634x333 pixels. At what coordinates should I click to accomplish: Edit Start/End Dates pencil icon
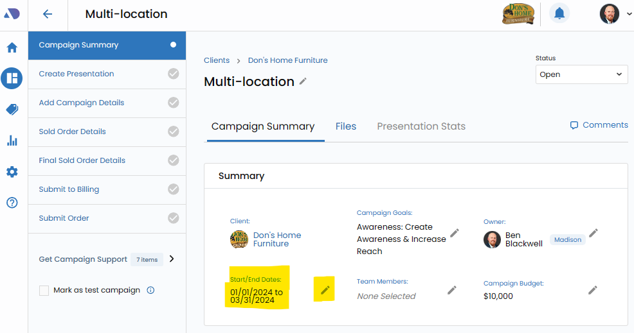[x=325, y=290]
